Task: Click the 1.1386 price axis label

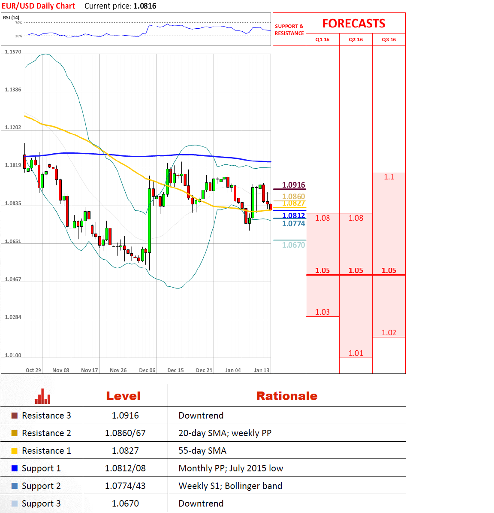Action: coord(13,90)
